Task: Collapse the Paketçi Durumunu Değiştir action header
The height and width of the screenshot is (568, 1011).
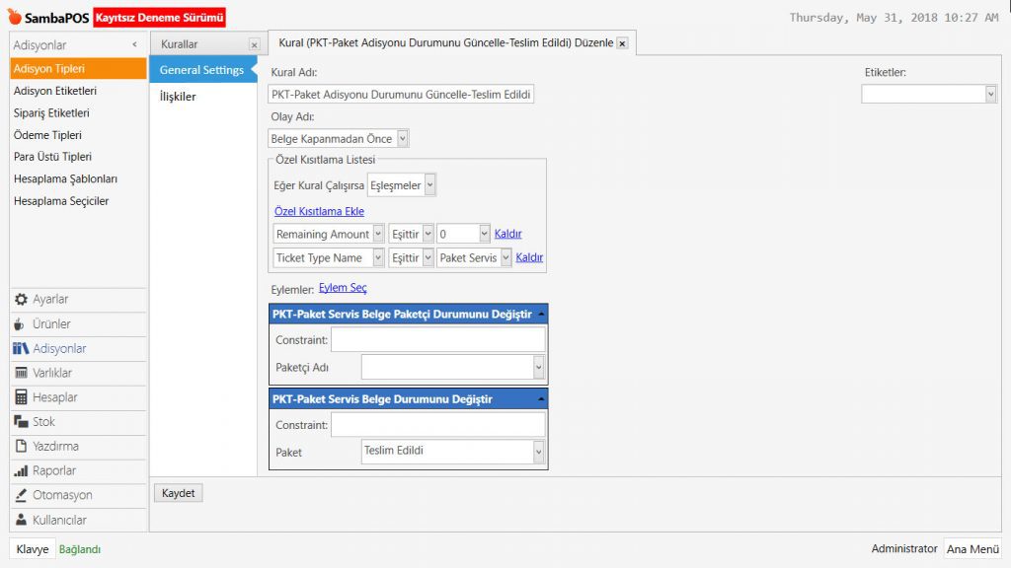Action: (541, 315)
